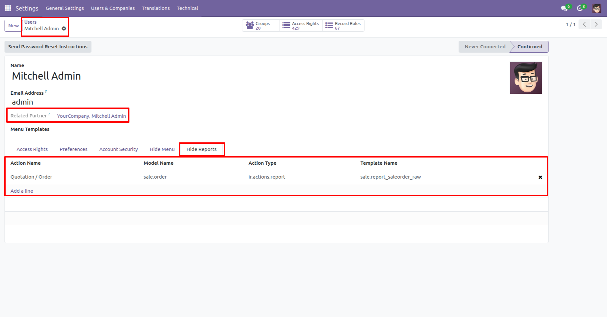607x317 pixels.
Task: Open the Translations menu
Action: coord(155,8)
